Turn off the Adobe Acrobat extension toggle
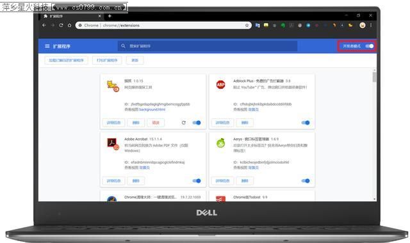Image resolution: width=410 pixels, height=243 pixels. [x=197, y=181]
